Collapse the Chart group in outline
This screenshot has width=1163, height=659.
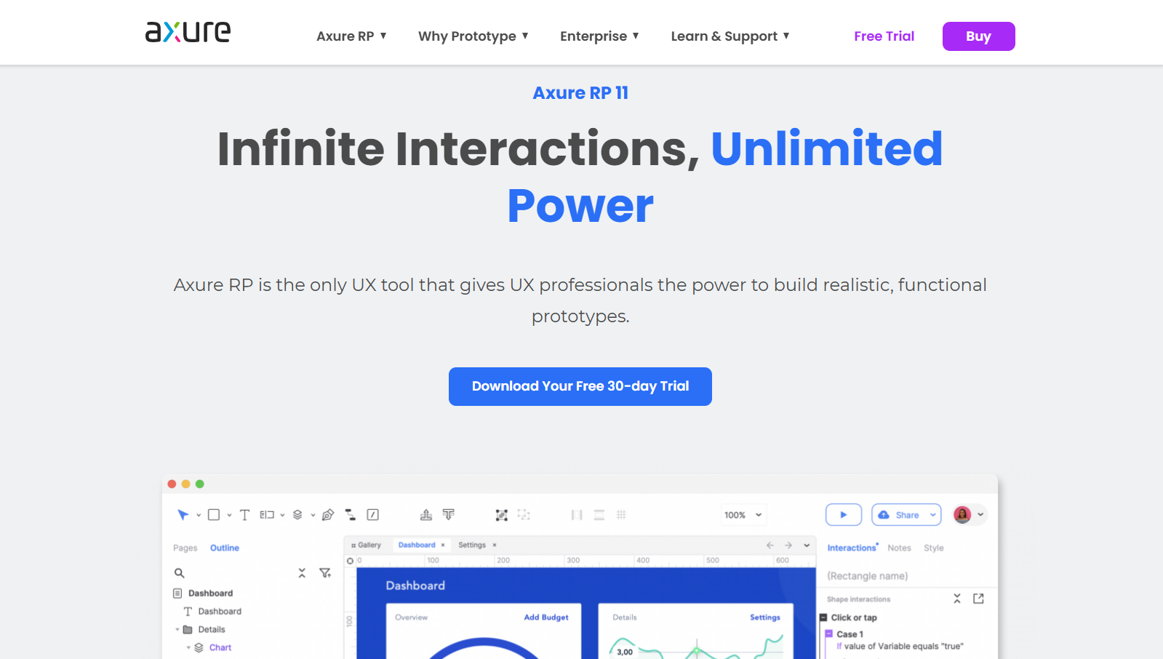[x=188, y=647]
